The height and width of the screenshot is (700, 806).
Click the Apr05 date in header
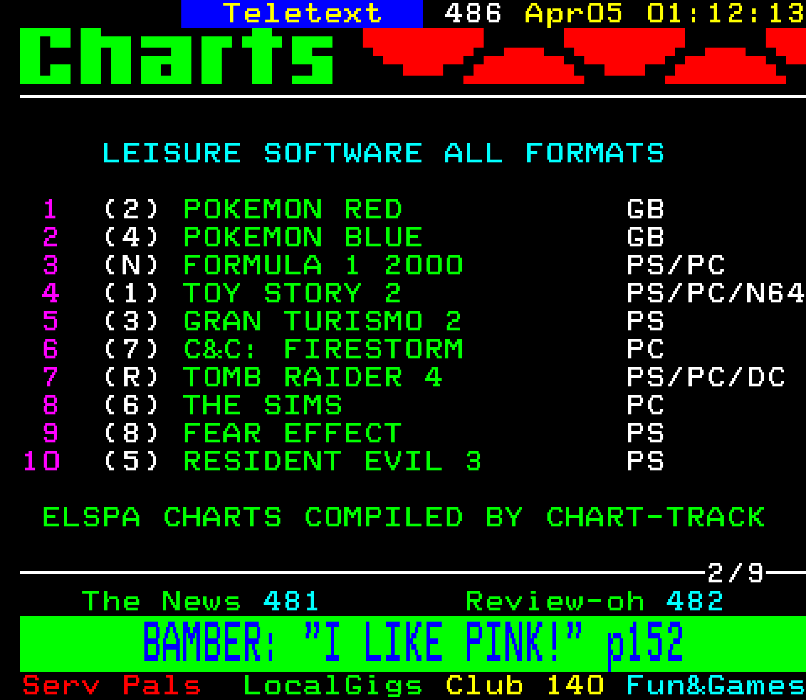tap(574, 13)
